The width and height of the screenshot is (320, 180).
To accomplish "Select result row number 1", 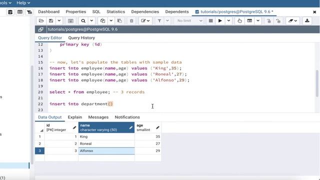I will pyautogui.click(x=40, y=136).
